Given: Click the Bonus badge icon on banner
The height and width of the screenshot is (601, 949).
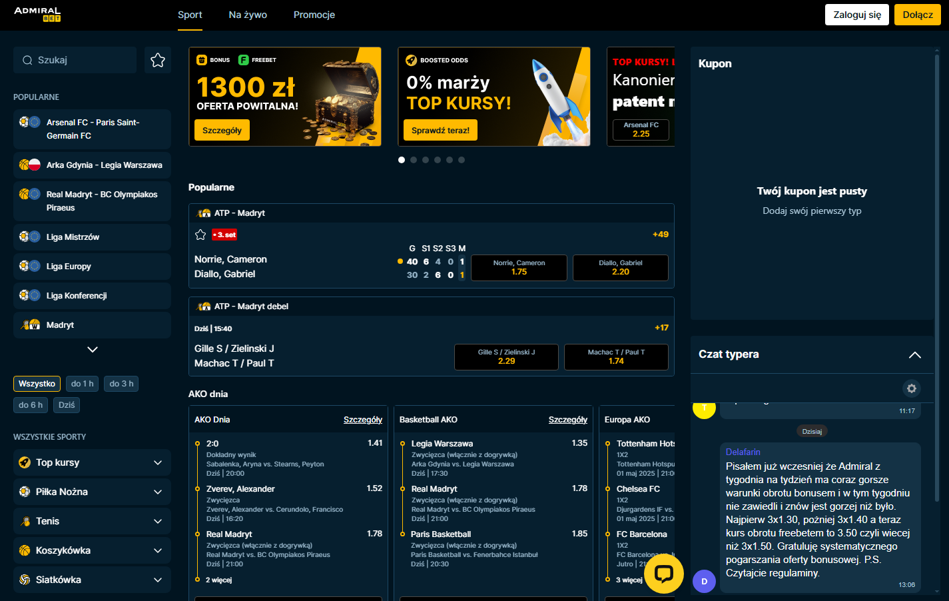Looking at the screenshot, I should 202,60.
